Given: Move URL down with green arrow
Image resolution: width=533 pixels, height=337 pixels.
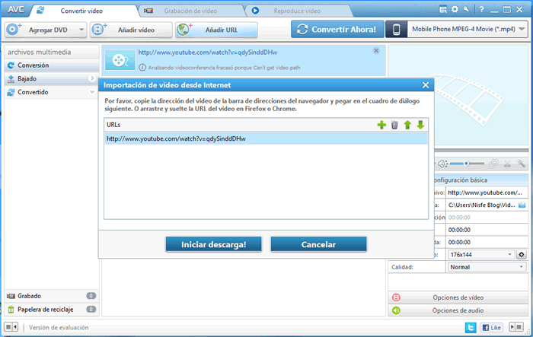Looking at the screenshot, I should point(420,125).
